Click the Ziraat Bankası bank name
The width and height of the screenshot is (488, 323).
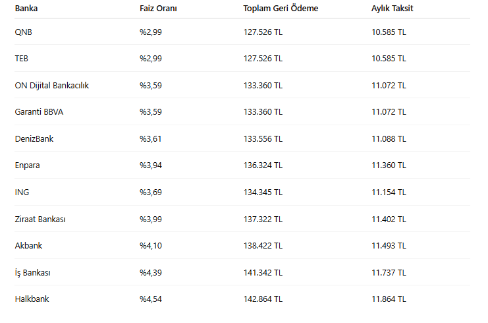click(x=40, y=219)
